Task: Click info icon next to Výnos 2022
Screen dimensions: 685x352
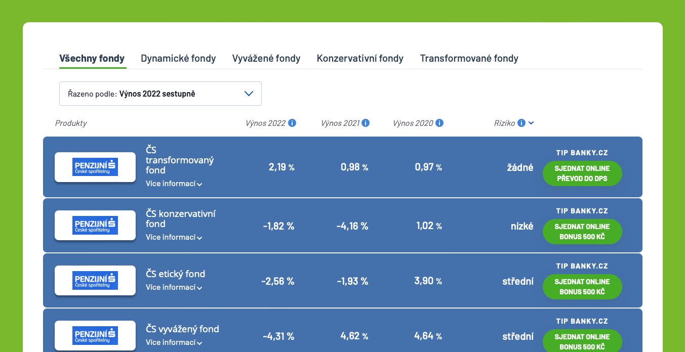Action: pos(292,123)
